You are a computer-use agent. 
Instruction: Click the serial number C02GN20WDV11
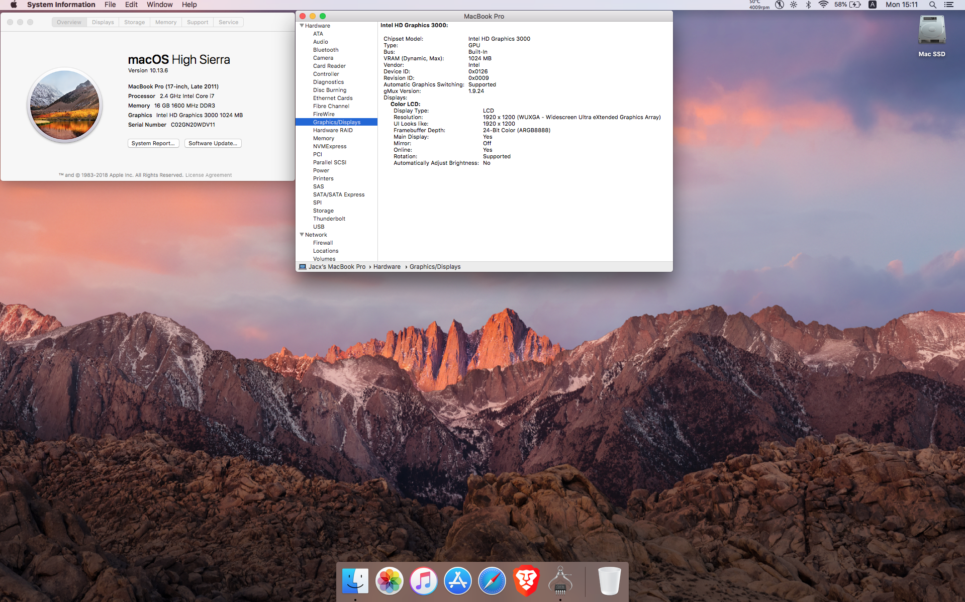click(x=193, y=125)
